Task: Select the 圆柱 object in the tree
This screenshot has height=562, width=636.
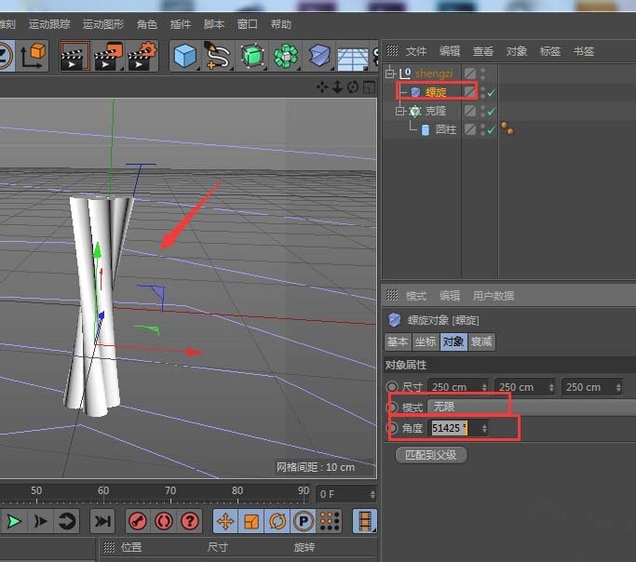Action: pos(445,129)
